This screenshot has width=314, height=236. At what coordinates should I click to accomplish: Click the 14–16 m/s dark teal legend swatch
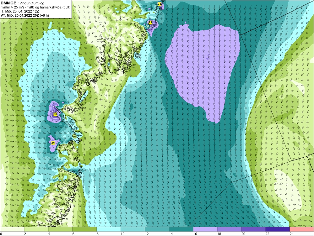click(x=181, y=229)
